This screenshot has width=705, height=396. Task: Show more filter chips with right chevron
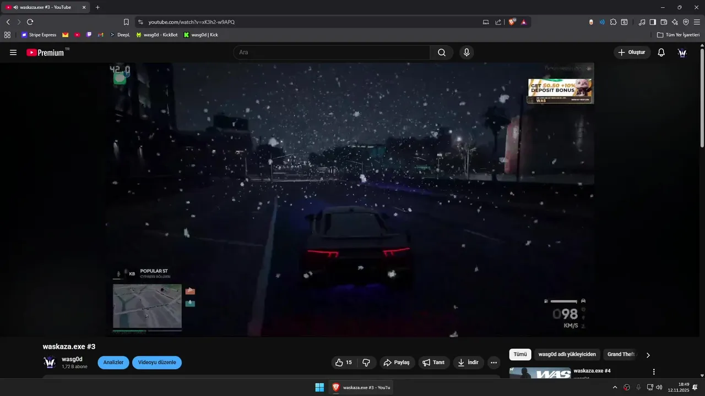tap(648, 355)
